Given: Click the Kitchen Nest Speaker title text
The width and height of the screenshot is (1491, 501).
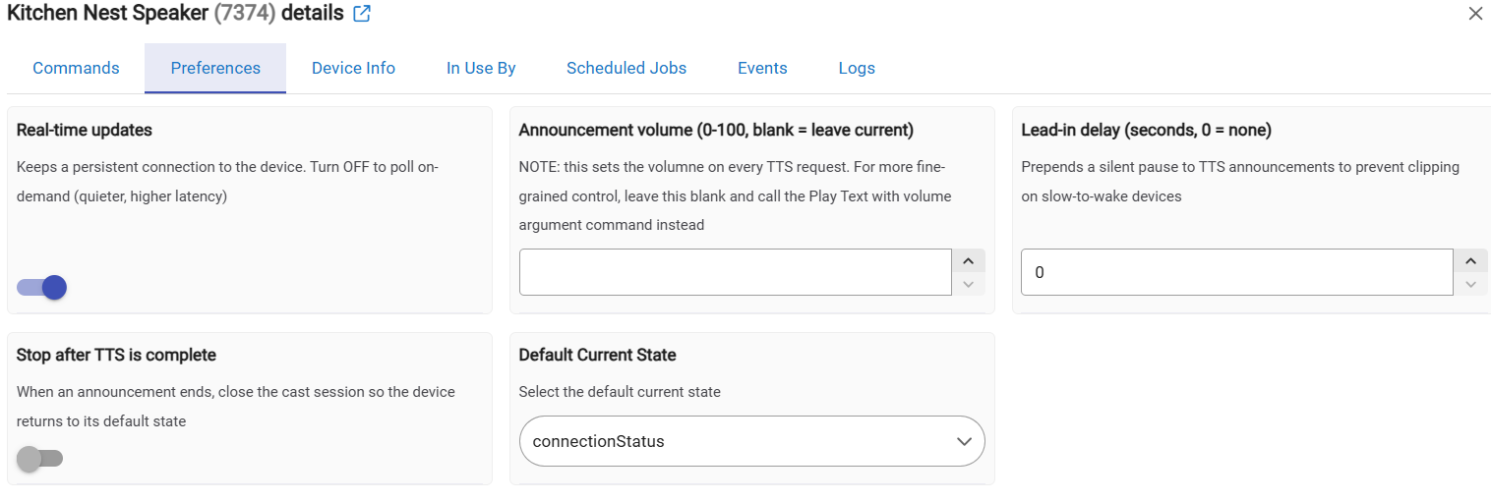Looking at the screenshot, I should [107, 14].
